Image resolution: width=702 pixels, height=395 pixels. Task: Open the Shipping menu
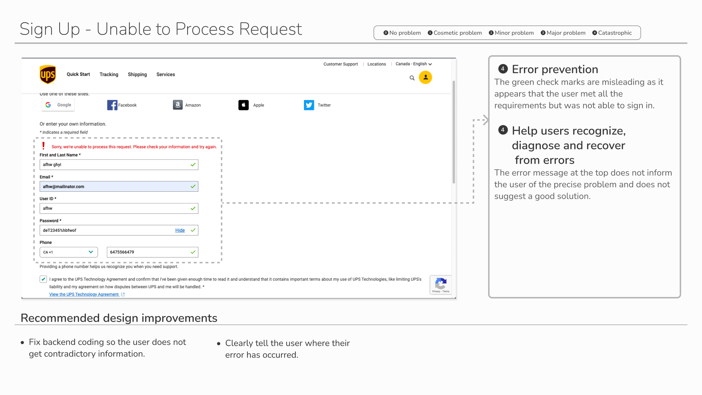pyautogui.click(x=137, y=75)
